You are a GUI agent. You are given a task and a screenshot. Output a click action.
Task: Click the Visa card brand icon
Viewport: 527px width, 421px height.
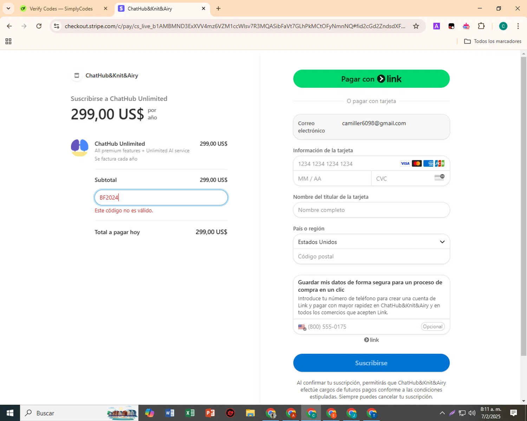coord(405,163)
